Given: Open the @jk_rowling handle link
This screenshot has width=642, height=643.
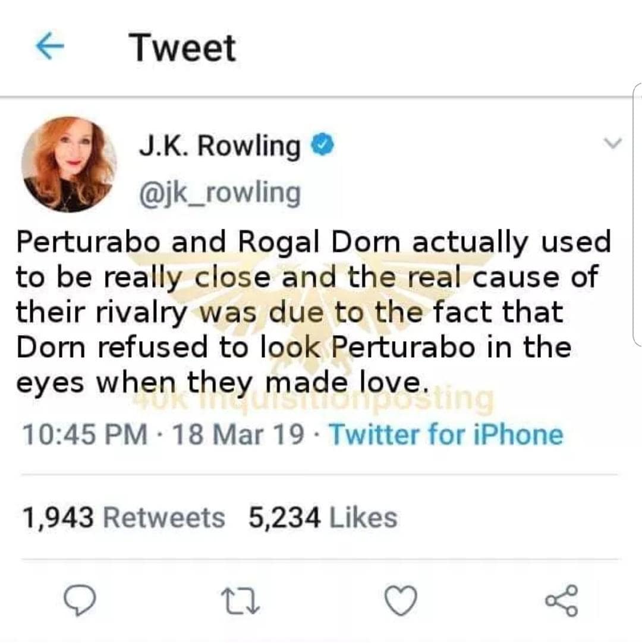Looking at the screenshot, I should click(219, 193).
